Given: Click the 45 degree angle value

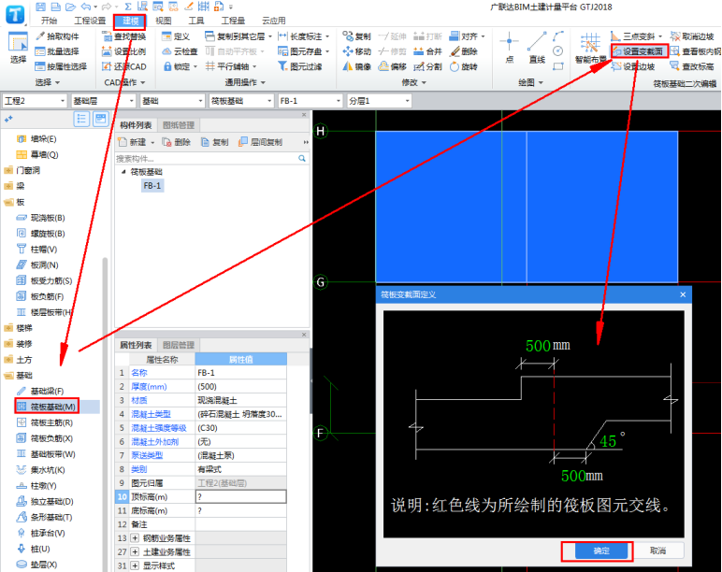Looking at the screenshot, I should 608,441.
